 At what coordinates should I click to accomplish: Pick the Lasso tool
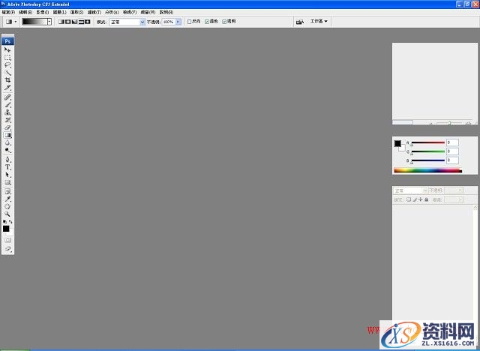8,64
